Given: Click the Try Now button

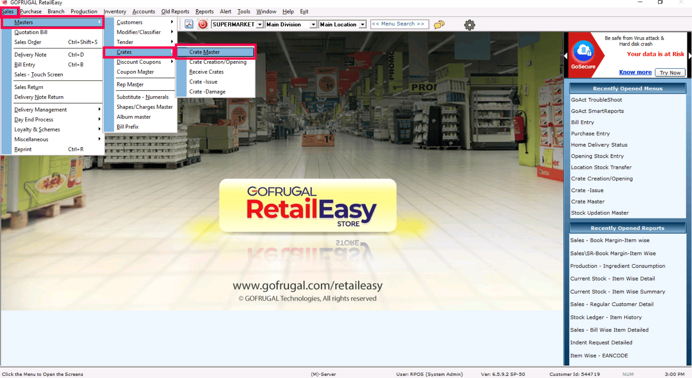Looking at the screenshot, I should coord(670,72).
